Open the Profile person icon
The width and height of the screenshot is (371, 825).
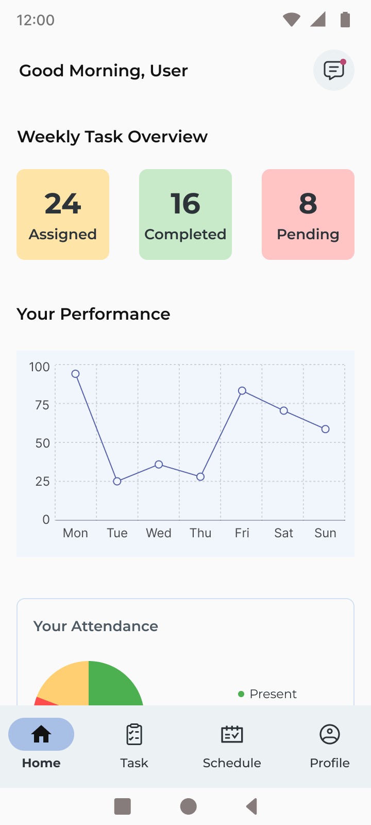click(330, 734)
